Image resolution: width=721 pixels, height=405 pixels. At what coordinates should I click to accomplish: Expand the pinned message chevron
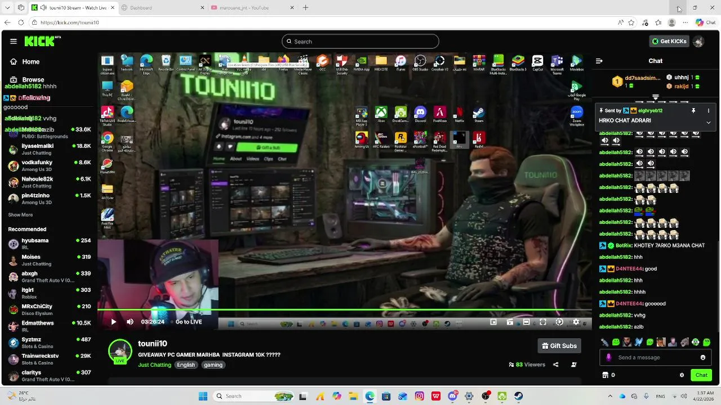tap(709, 122)
